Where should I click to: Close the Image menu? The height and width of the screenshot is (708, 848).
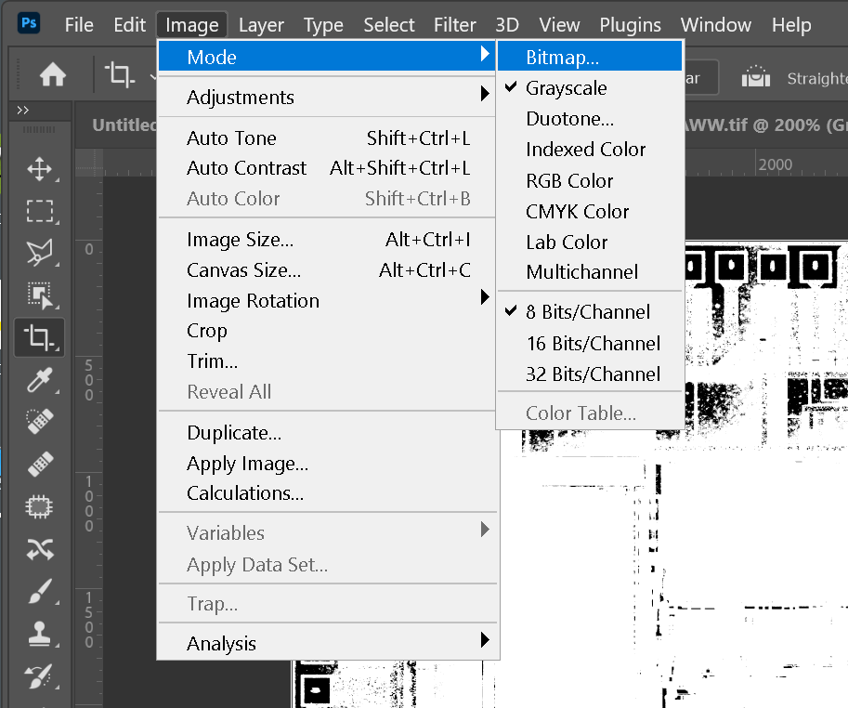192,25
